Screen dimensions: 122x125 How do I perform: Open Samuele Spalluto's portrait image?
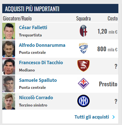[9, 84]
